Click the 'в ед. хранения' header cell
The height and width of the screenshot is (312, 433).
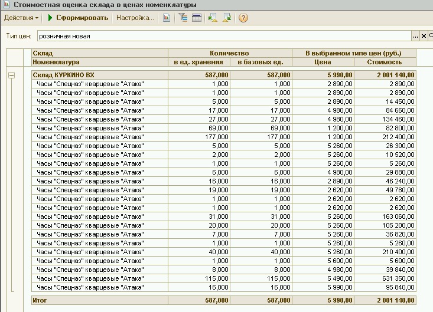(x=199, y=62)
